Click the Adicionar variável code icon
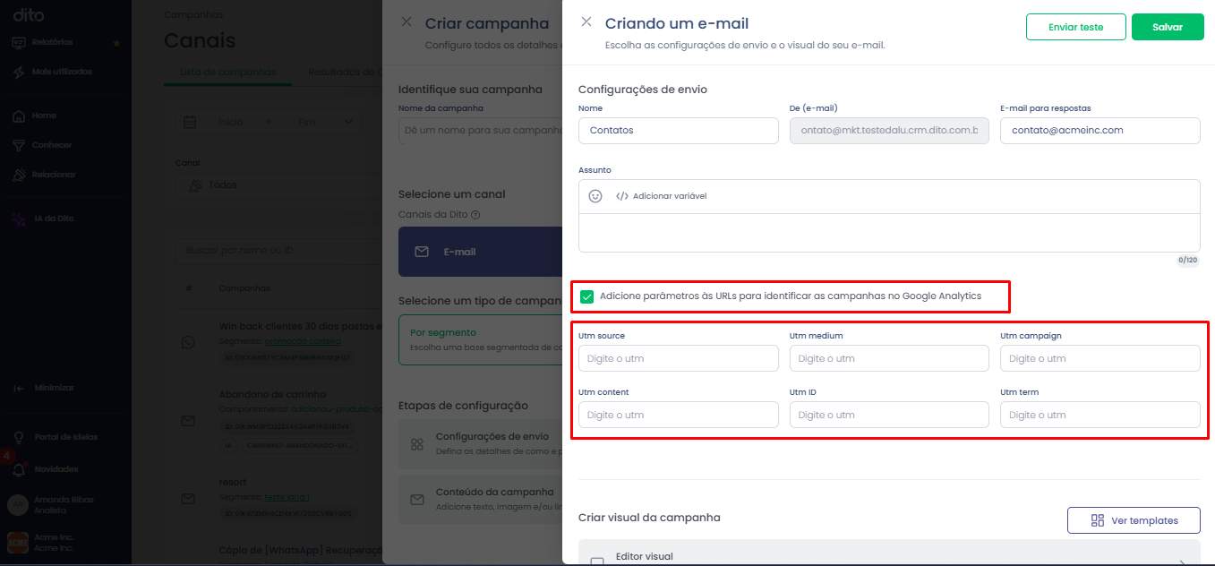Viewport: 1215px width, 566px height. 622,196
